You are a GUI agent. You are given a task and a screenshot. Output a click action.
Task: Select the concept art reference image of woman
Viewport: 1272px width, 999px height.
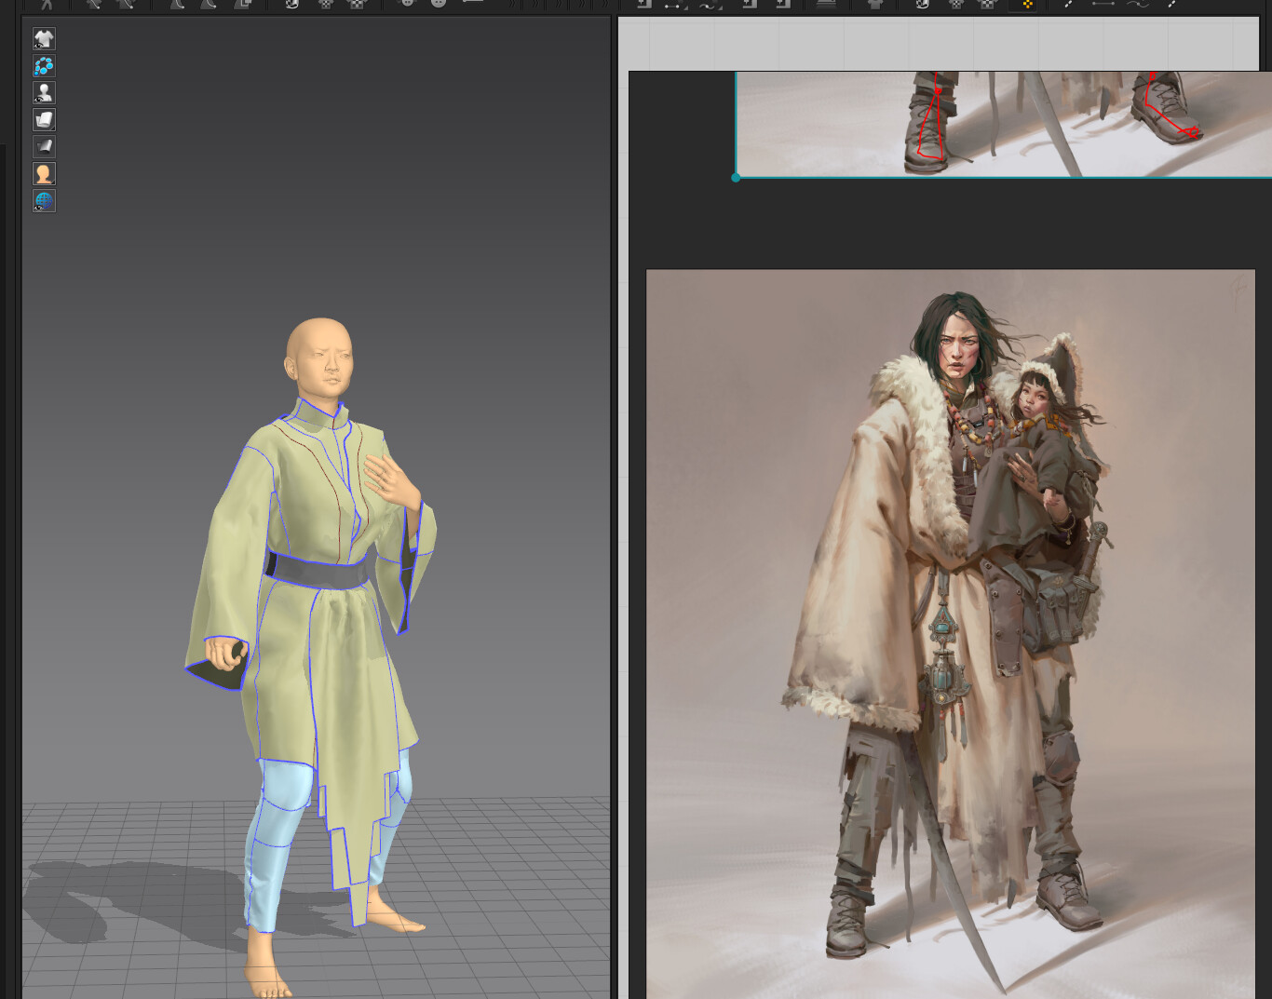click(951, 634)
